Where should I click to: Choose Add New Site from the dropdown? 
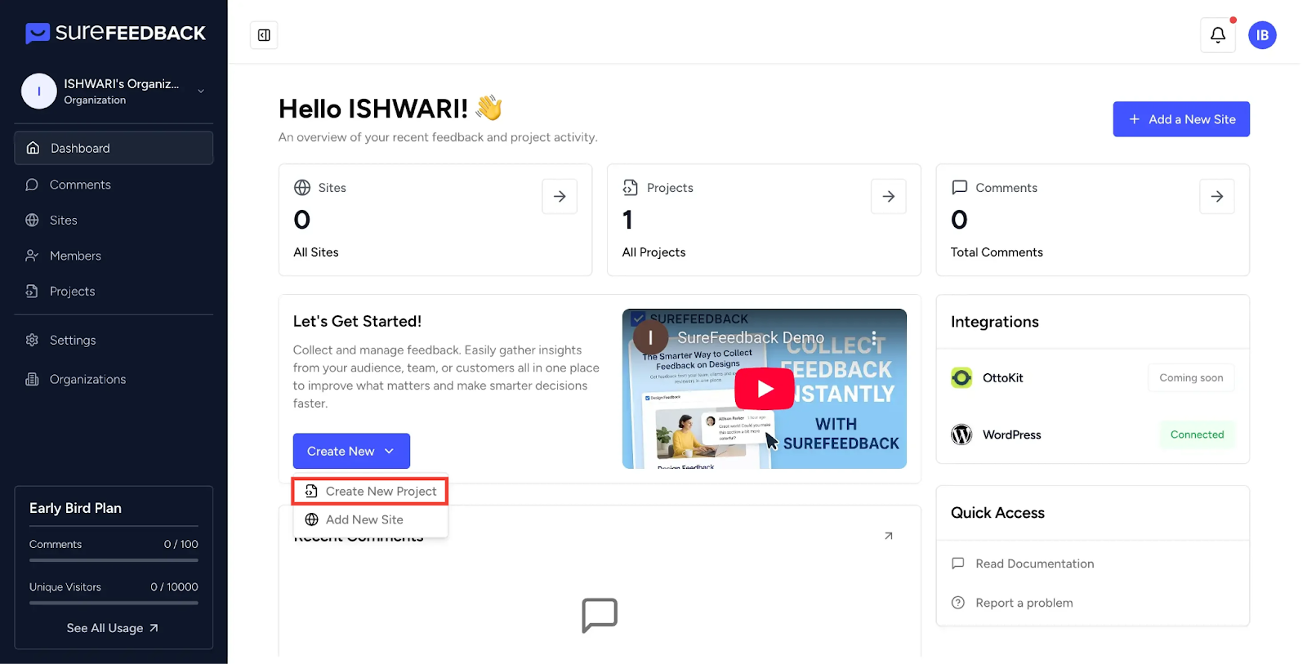pyautogui.click(x=364, y=519)
